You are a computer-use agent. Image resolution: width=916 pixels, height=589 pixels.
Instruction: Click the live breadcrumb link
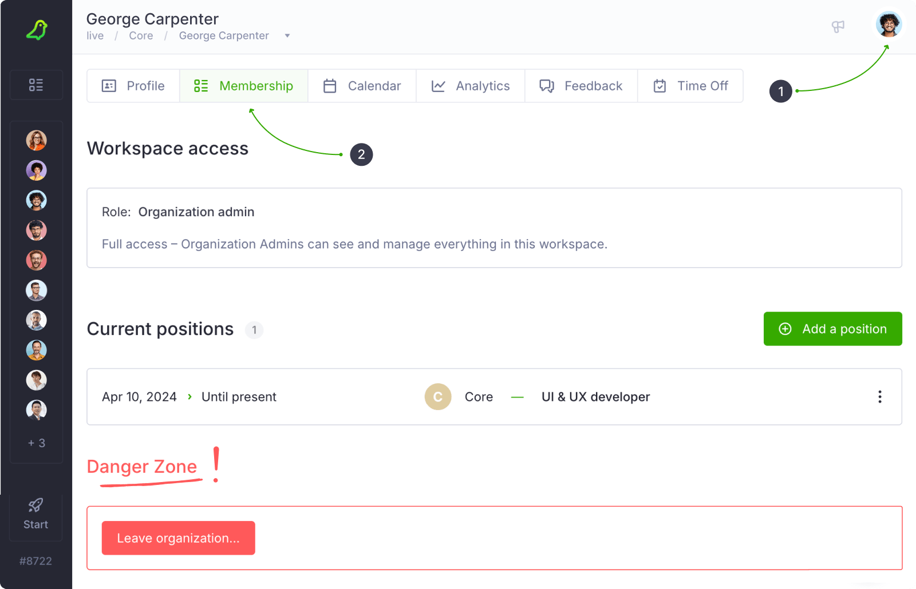(x=95, y=35)
